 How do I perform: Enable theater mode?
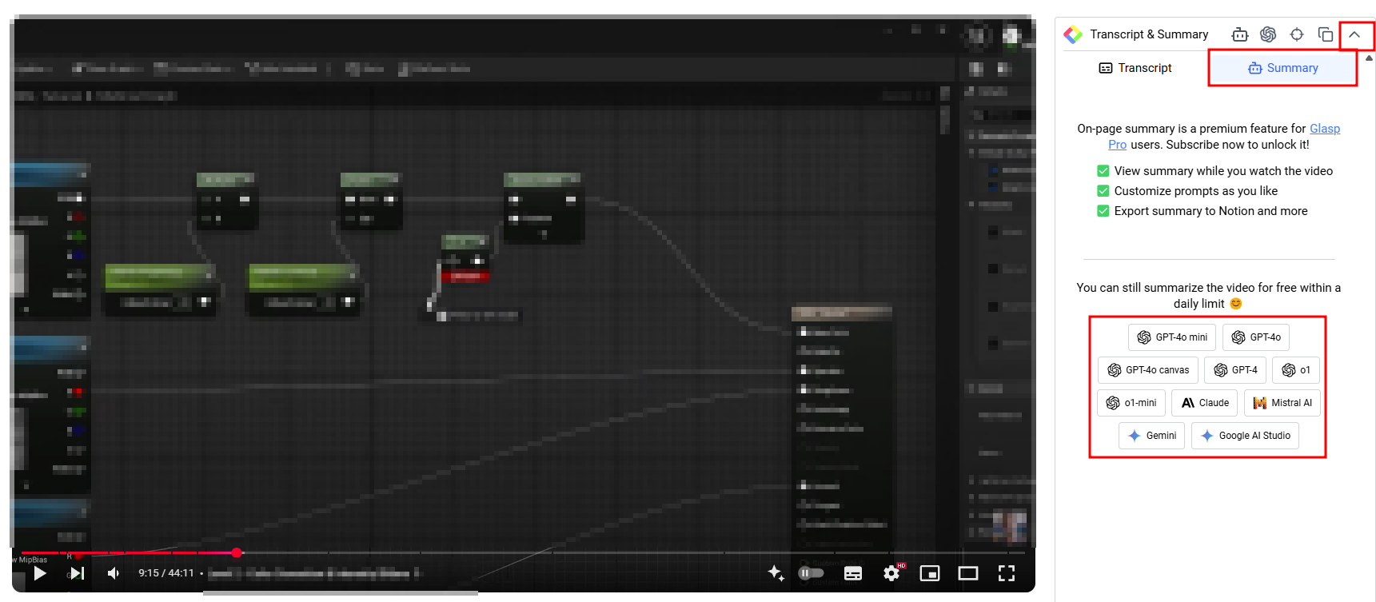pyautogui.click(x=968, y=573)
